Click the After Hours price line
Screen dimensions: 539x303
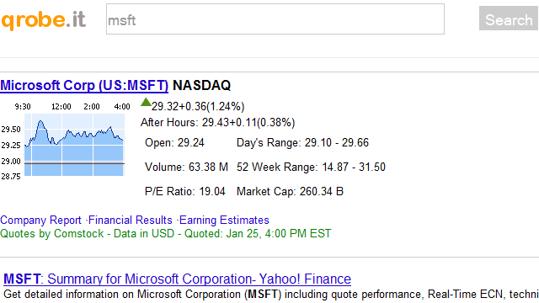pos(217,123)
